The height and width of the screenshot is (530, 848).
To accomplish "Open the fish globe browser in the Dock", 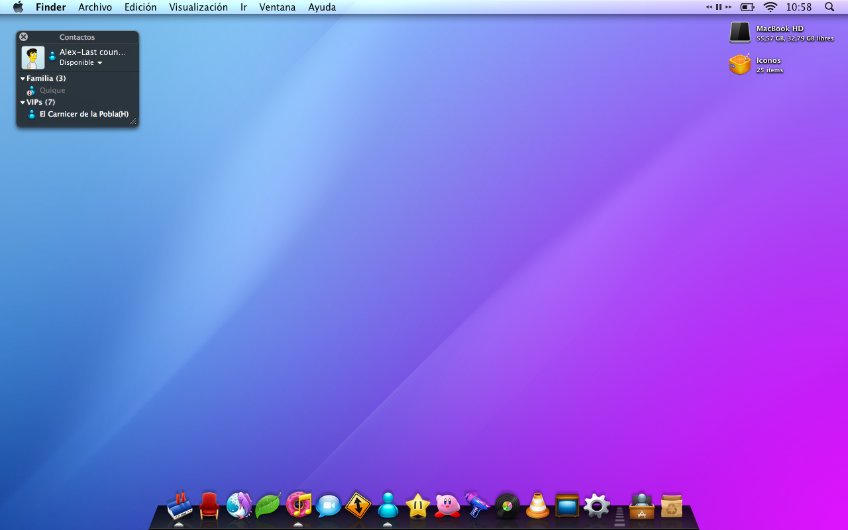I will coord(238,505).
